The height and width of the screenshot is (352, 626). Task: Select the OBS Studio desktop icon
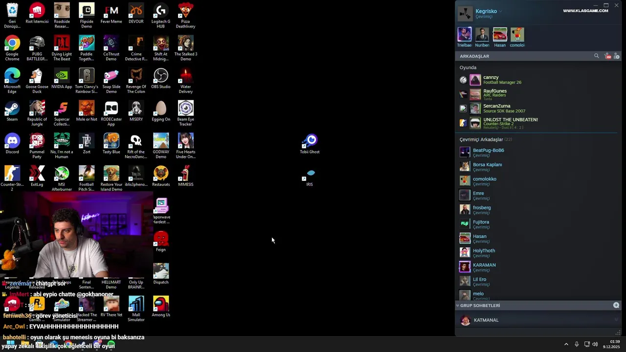[161, 79]
